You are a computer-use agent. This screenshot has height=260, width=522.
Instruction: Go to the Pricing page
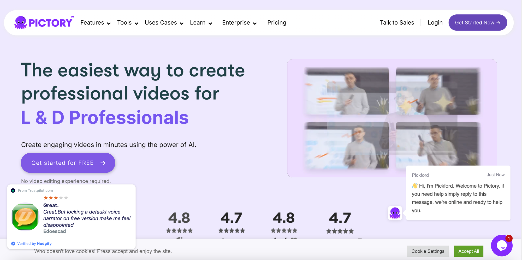tap(277, 23)
